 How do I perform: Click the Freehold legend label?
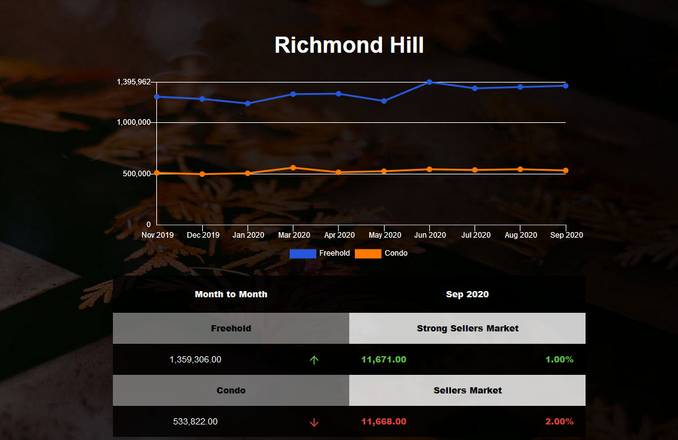coord(334,253)
